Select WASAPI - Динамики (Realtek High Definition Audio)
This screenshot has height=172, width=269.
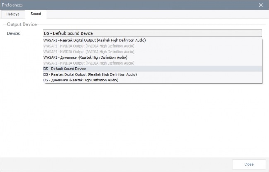152,57
